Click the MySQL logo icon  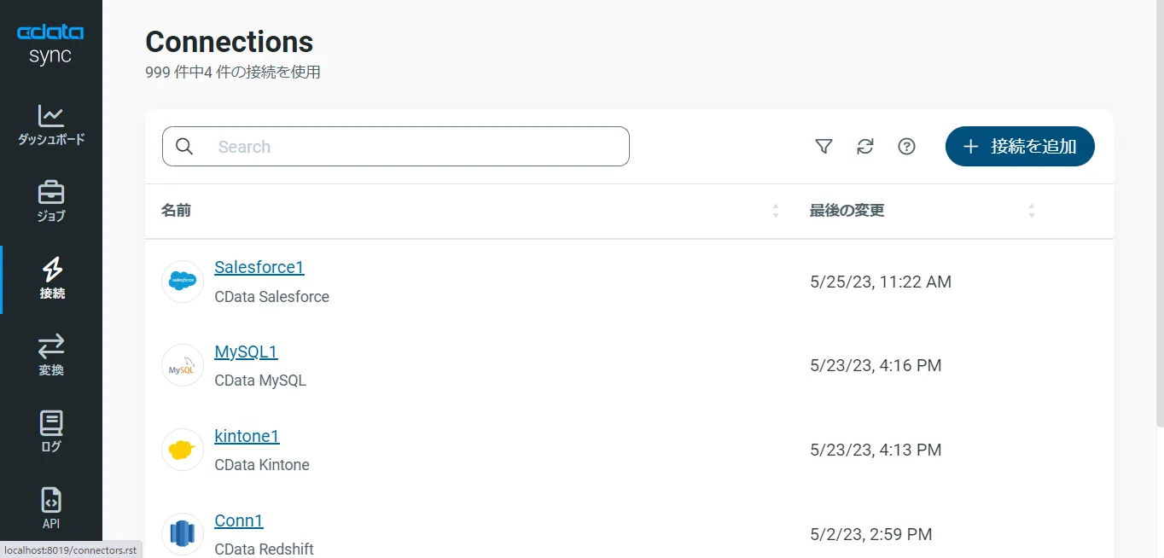click(183, 365)
